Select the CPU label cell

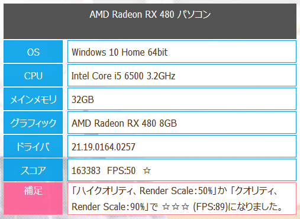pyautogui.click(x=33, y=75)
